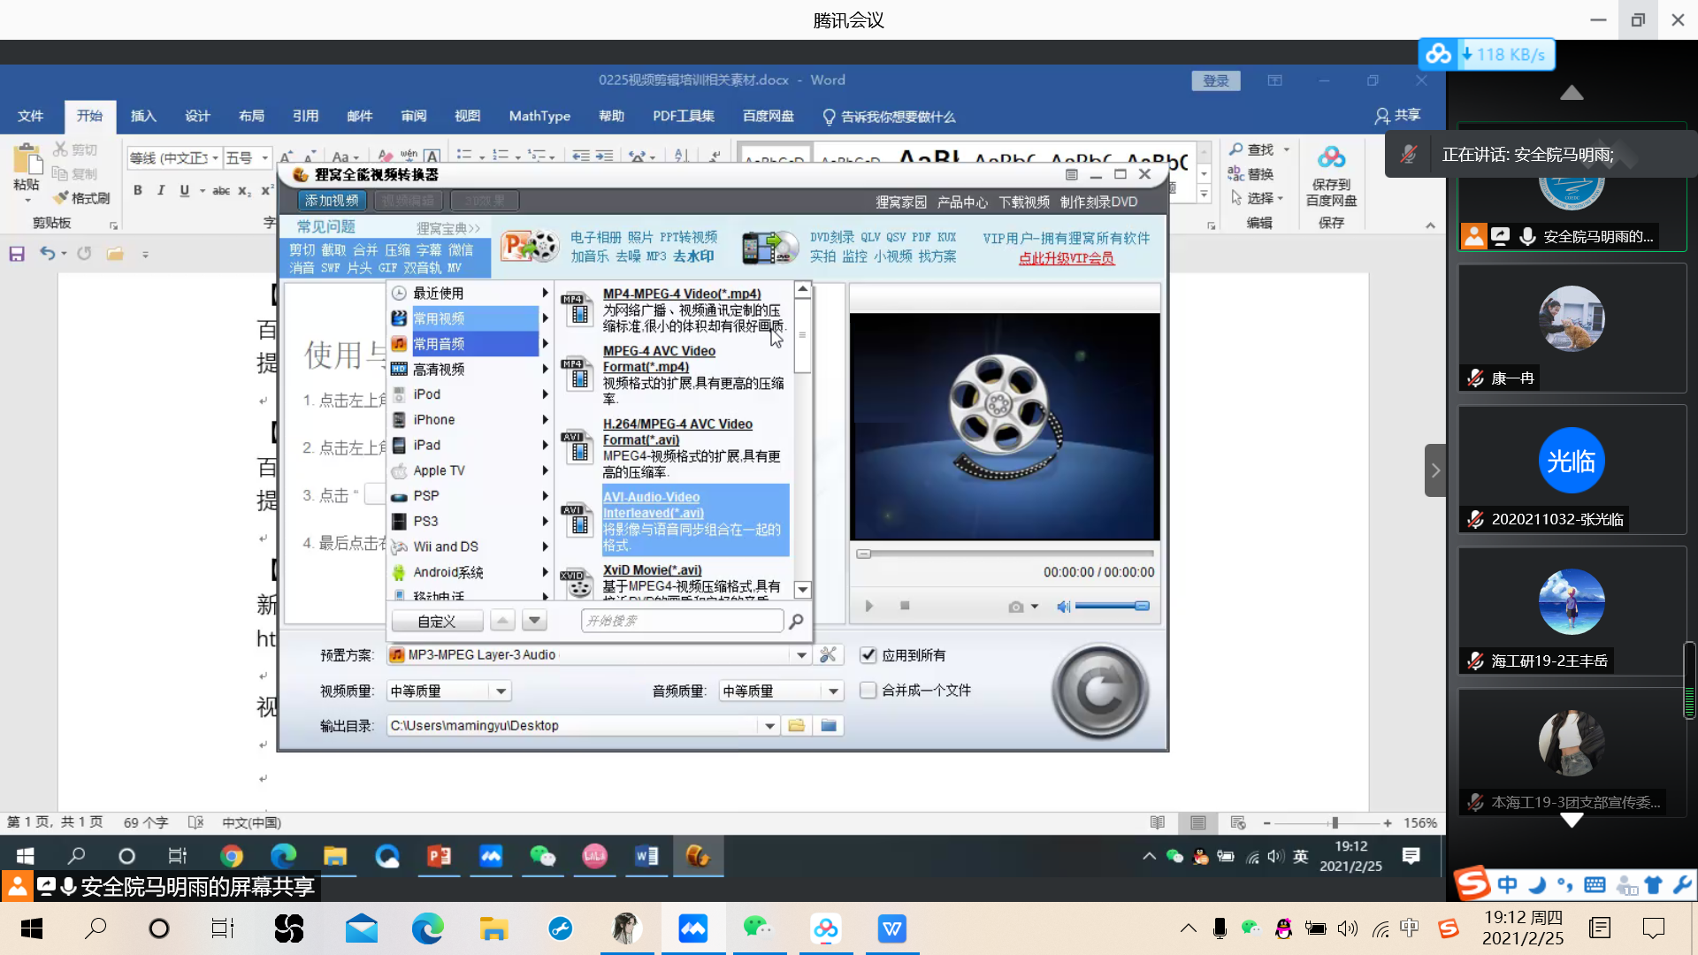Enable the 合并成一个文件 checkbox
Screen dimensions: 1698x955
coord(868,691)
